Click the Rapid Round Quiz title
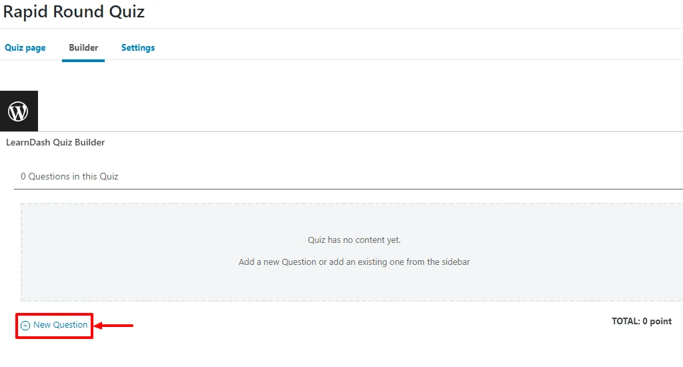Image resolution: width=683 pixels, height=367 pixels. coord(73,11)
